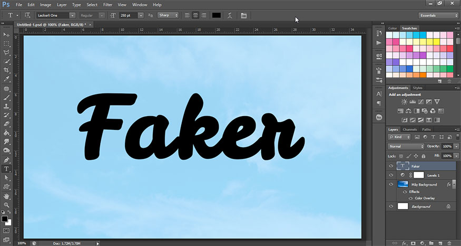The width and height of the screenshot is (461, 246).
Task: Hide the Levels 1 adjustment layer
Action: pos(391,175)
